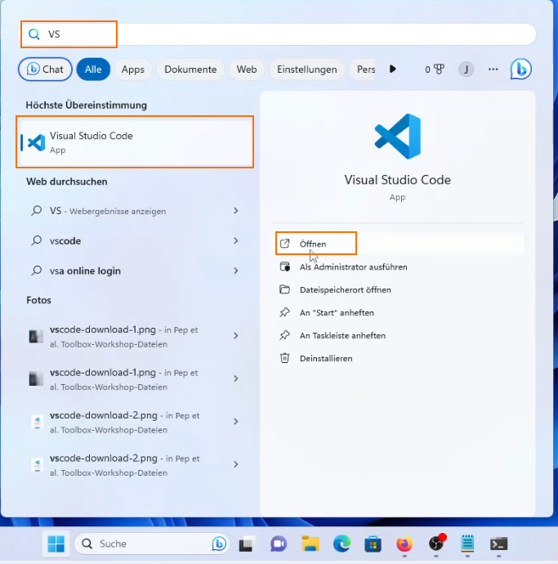The width and height of the screenshot is (558, 564).
Task: Open the Terminal from the taskbar
Action: [499, 544]
